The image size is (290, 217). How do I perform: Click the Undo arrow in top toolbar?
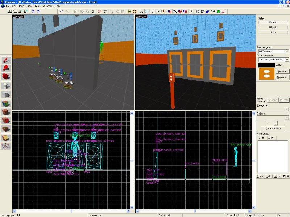click(62, 12)
